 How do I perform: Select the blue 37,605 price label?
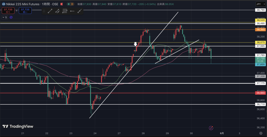pyautogui.click(x=260, y=64)
